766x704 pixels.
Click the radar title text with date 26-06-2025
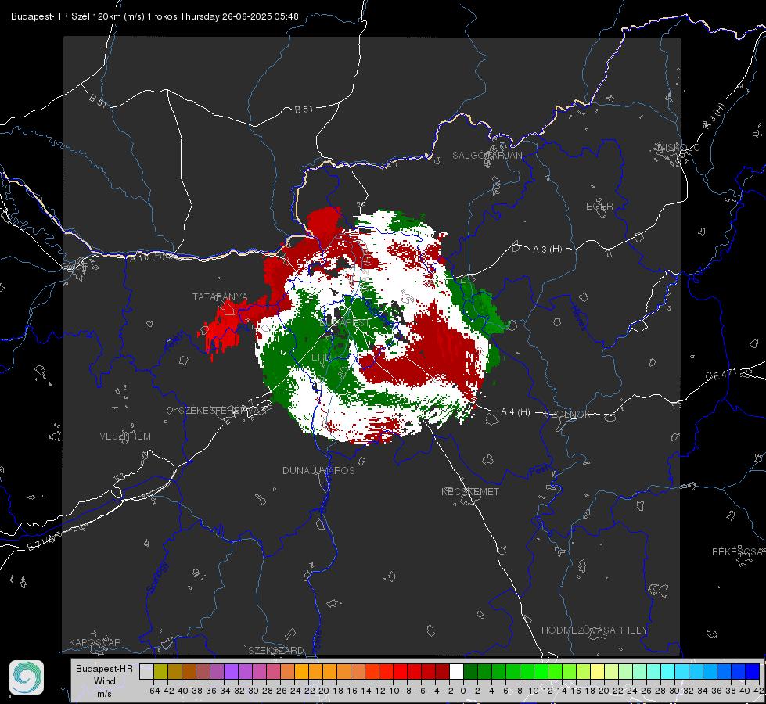155,16
